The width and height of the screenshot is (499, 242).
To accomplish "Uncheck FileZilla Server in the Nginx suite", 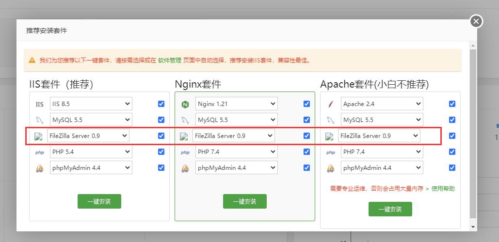I will pyautogui.click(x=307, y=136).
